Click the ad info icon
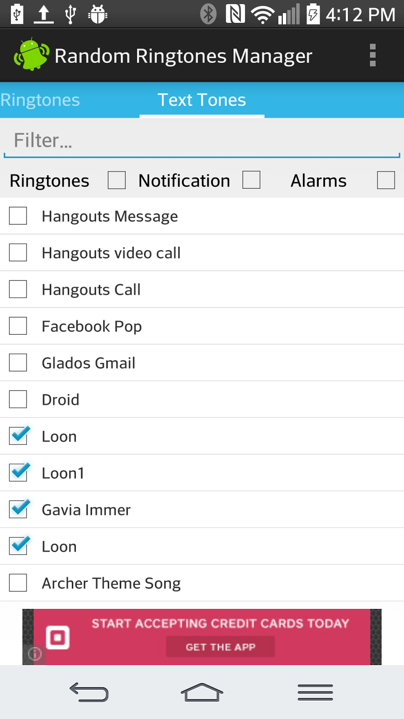404x719 pixels. [x=35, y=654]
